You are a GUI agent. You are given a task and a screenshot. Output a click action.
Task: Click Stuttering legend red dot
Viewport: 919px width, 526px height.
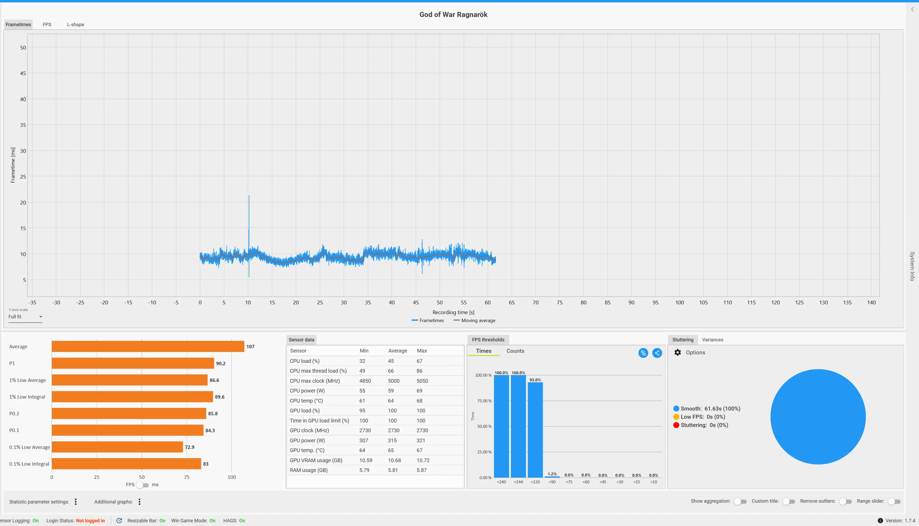(676, 425)
